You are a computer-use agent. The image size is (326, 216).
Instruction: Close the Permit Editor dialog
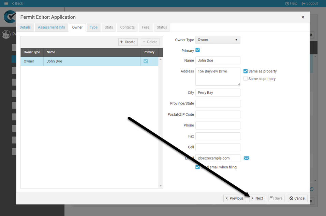303,17
